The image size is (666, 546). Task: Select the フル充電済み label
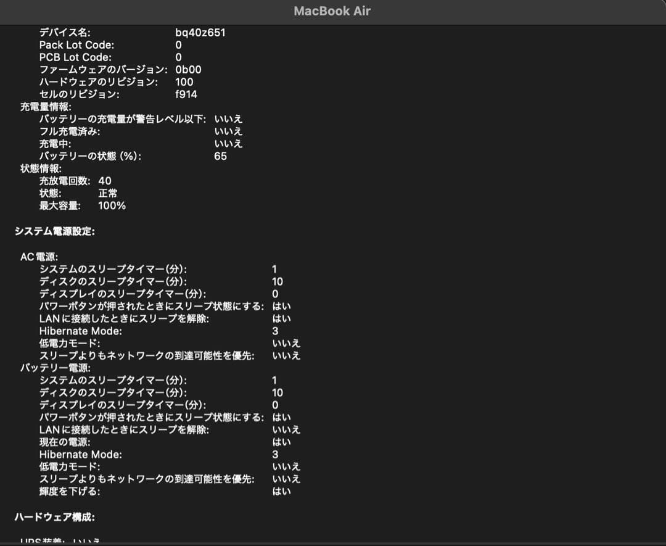pos(70,131)
